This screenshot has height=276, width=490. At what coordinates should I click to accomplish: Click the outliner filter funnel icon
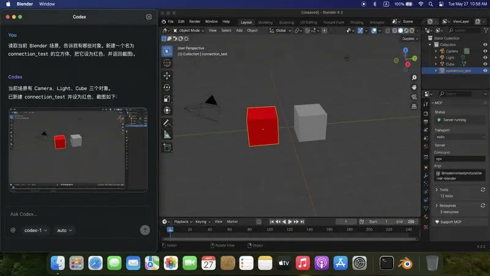pyautogui.click(x=486, y=30)
